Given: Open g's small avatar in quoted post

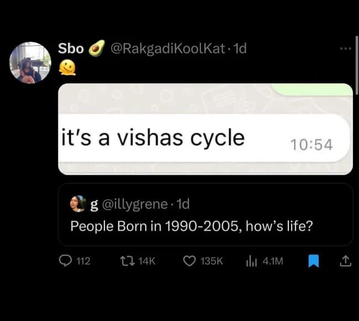Looking at the screenshot, I should (77, 204).
